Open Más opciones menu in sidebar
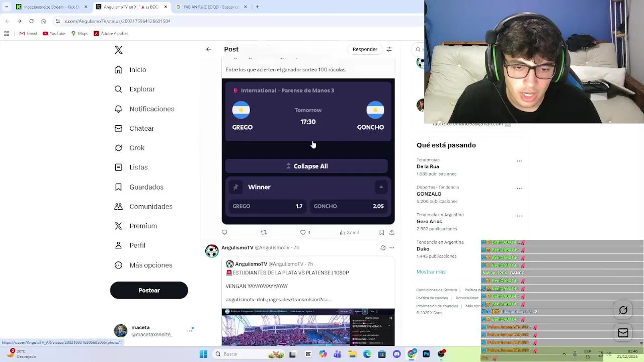644x362 pixels. pos(143,265)
